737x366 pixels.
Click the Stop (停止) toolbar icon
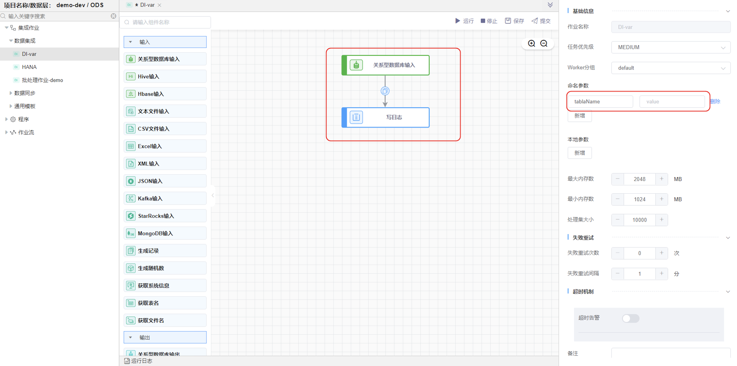[x=483, y=21]
